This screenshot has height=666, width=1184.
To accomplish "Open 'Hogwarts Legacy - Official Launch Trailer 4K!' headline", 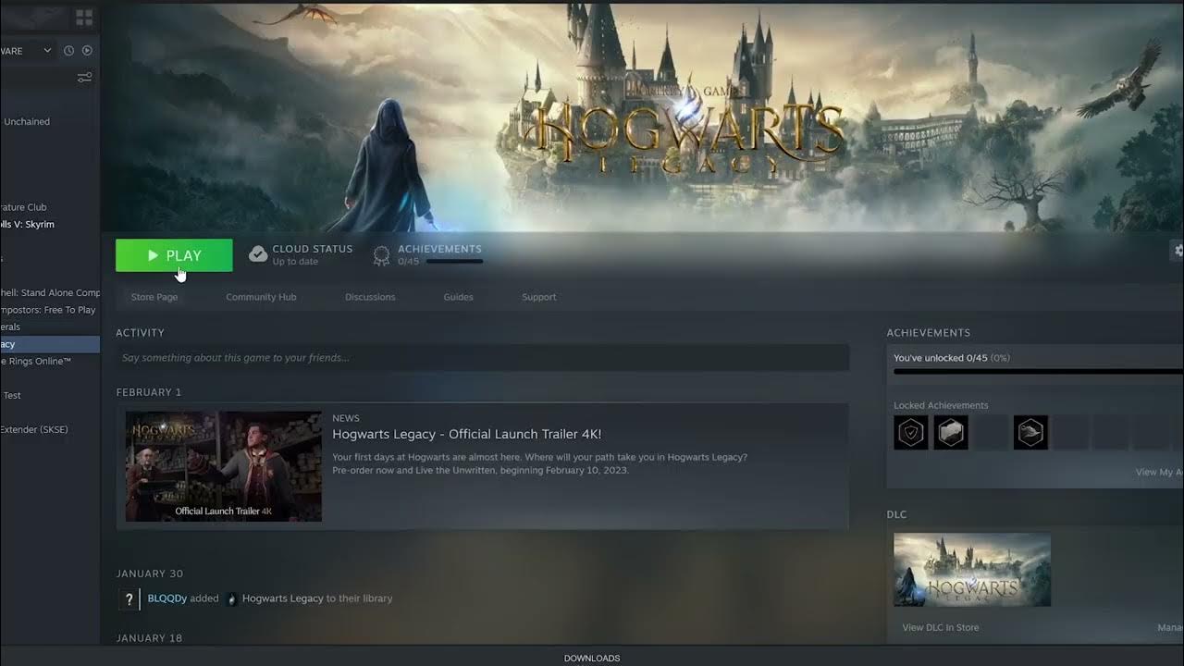I will [467, 434].
